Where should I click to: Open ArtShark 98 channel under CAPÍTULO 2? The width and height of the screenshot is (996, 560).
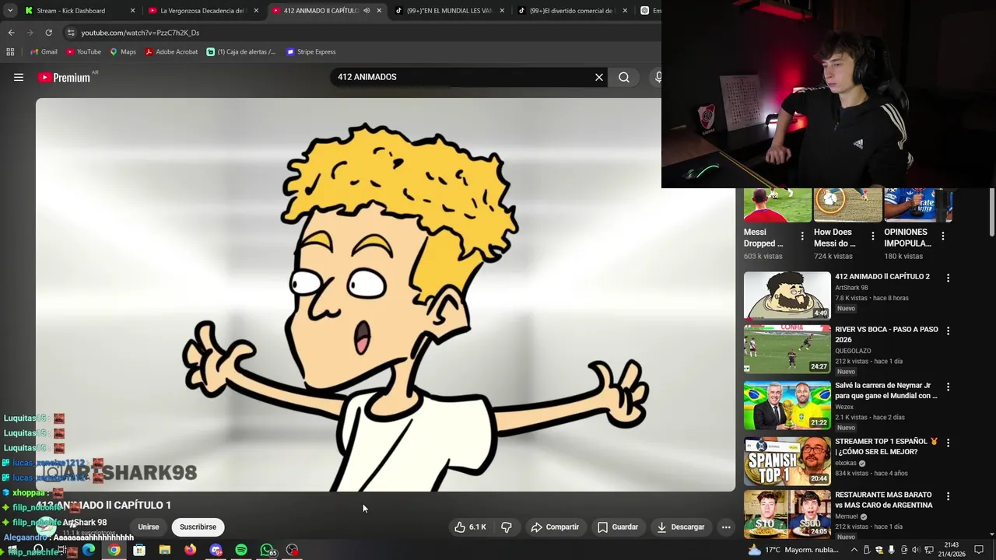point(851,288)
